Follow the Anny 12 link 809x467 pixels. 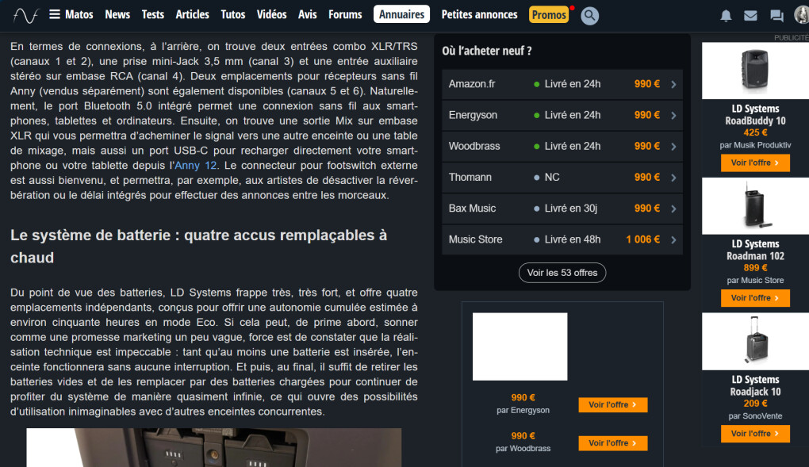pyautogui.click(x=196, y=166)
